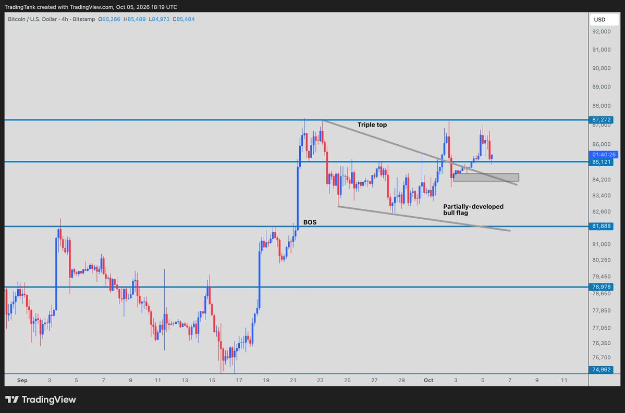Click the "Partially-developed bull flag" annotation

pos(473,209)
